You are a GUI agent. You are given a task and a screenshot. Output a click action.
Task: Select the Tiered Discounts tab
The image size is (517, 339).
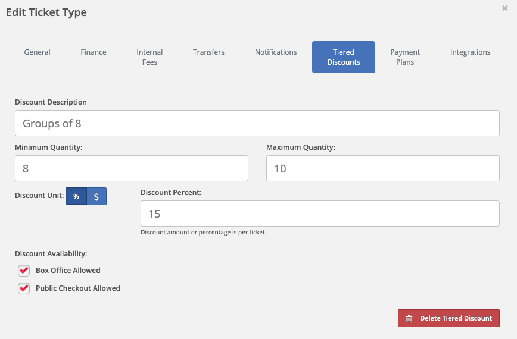click(344, 57)
